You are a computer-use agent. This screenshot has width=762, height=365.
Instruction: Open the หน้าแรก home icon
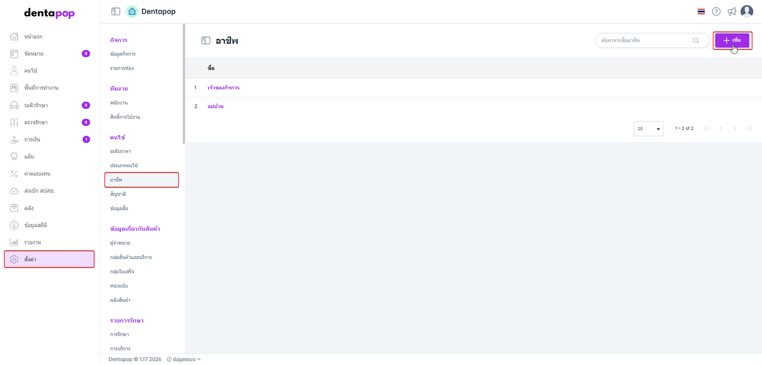coord(15,36)
